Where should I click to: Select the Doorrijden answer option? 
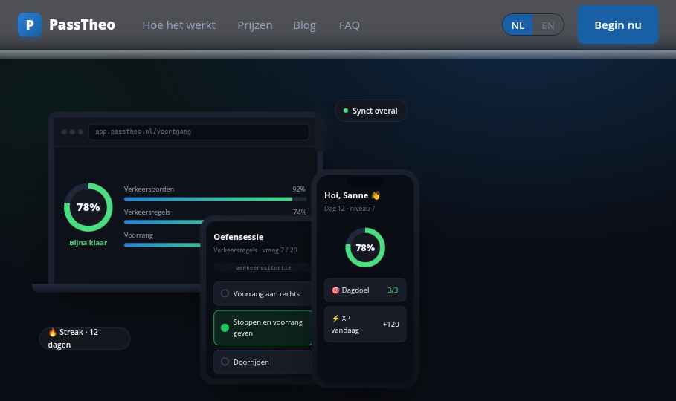pyautogui.click(x=263, y=362)
